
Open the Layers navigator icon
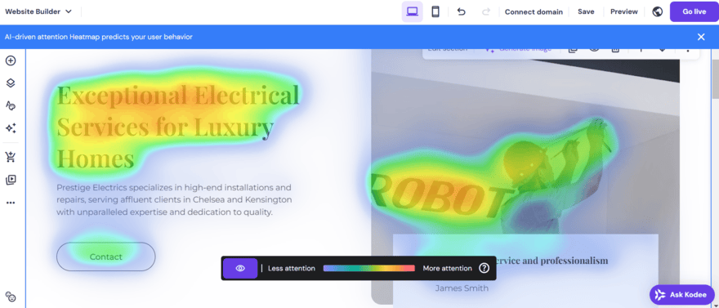11,83
